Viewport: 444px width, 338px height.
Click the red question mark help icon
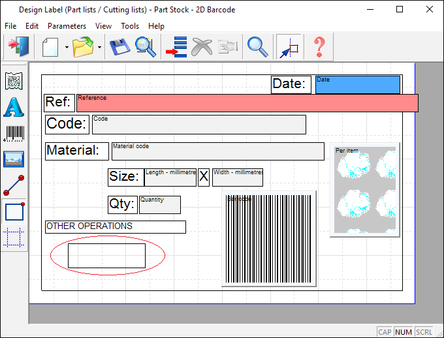point(319,47)
